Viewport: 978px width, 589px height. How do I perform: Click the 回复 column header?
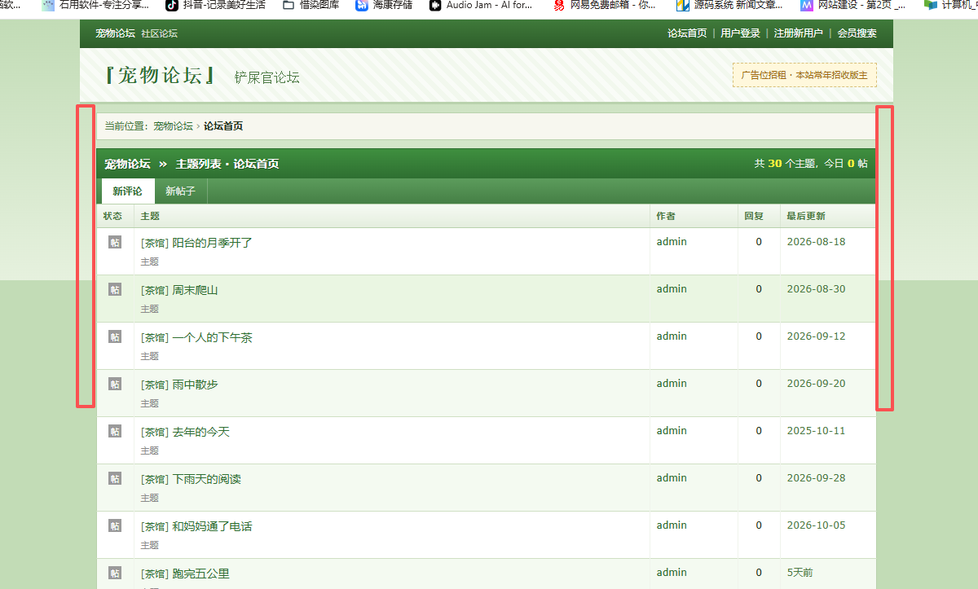click(754, 216)
